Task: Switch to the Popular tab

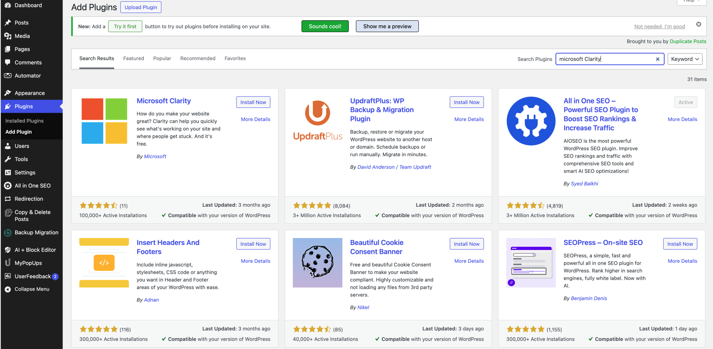Action: [162, 58]
